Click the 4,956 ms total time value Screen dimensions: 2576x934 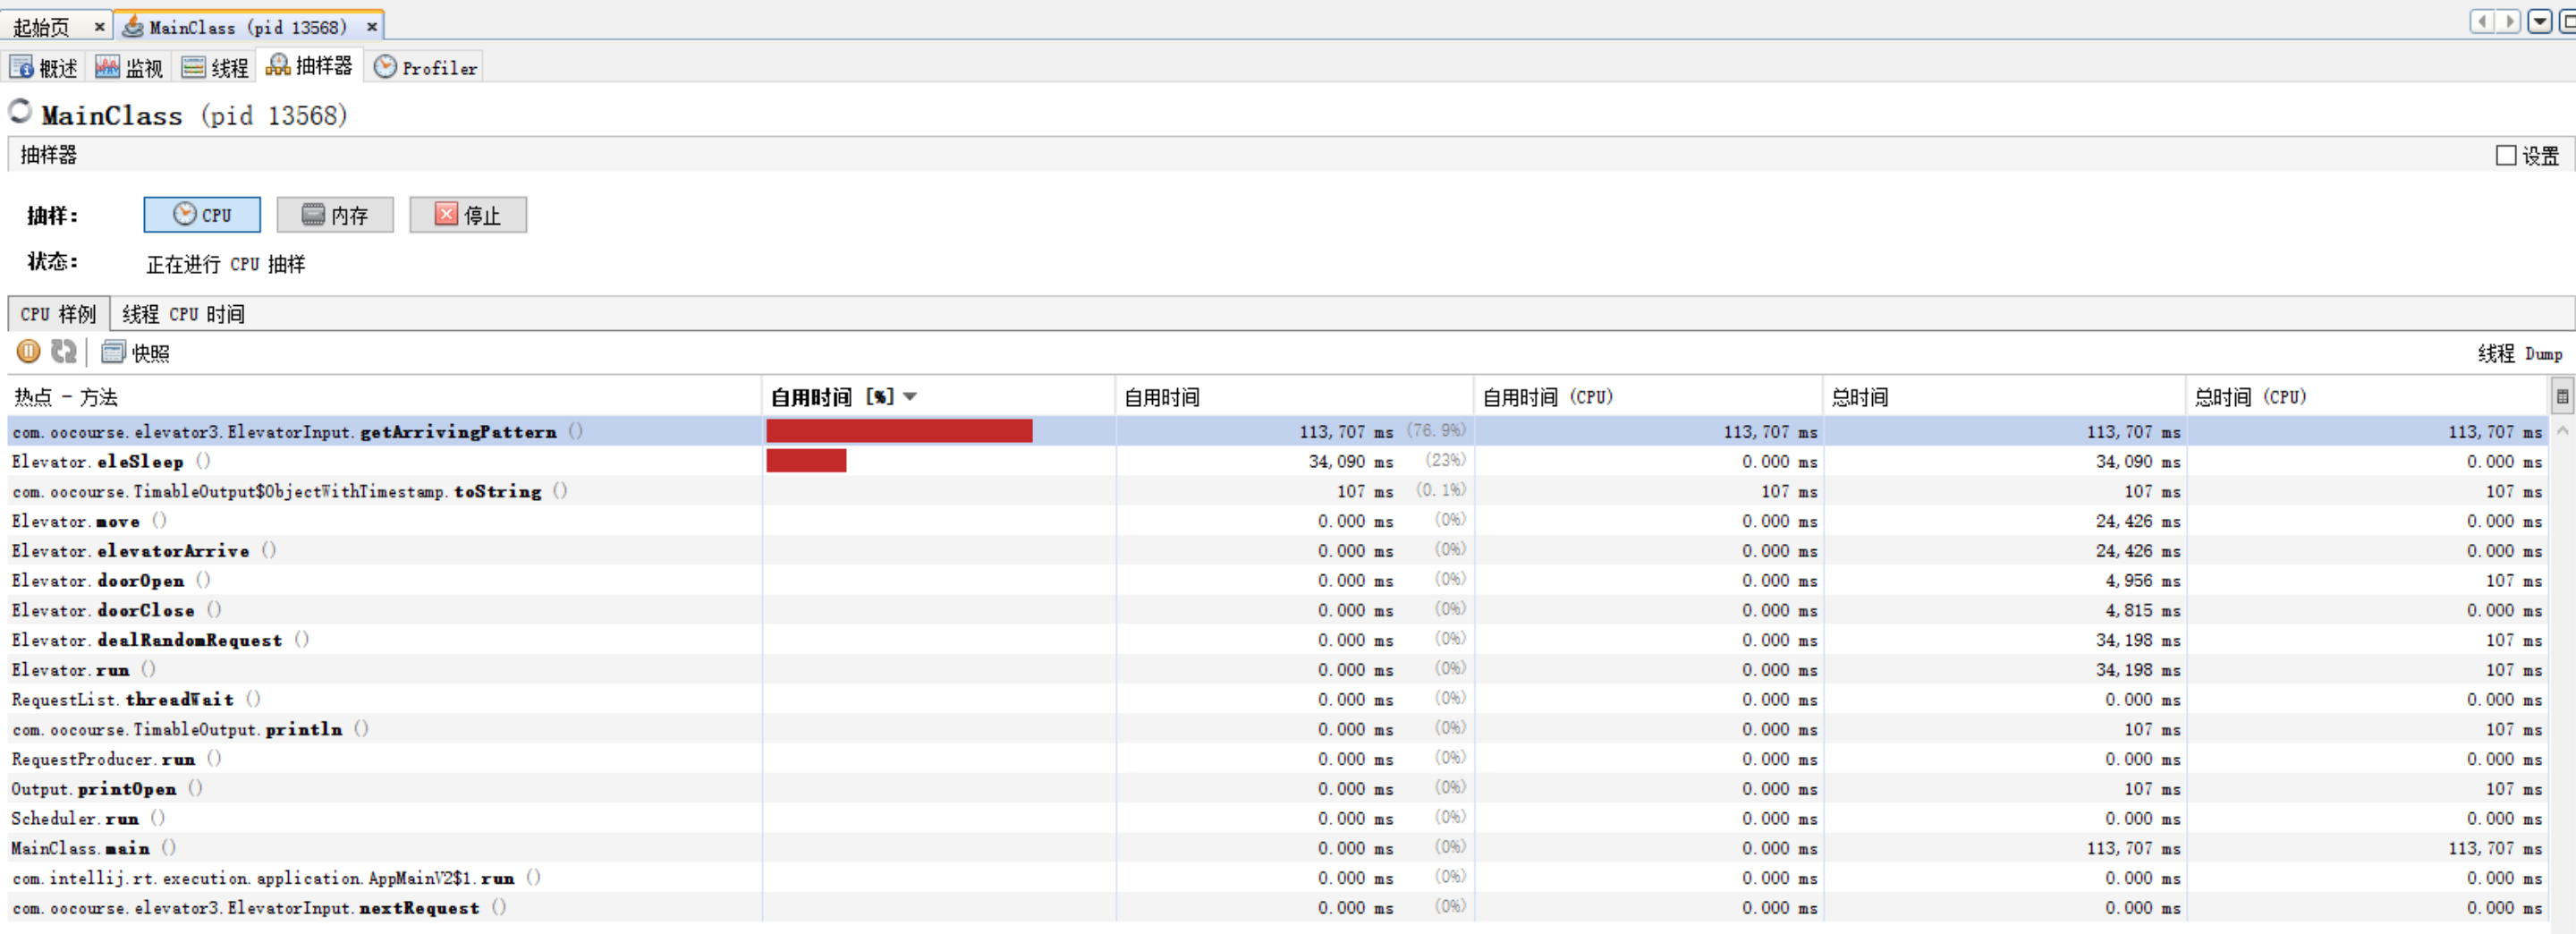(x=2142, y=580)
